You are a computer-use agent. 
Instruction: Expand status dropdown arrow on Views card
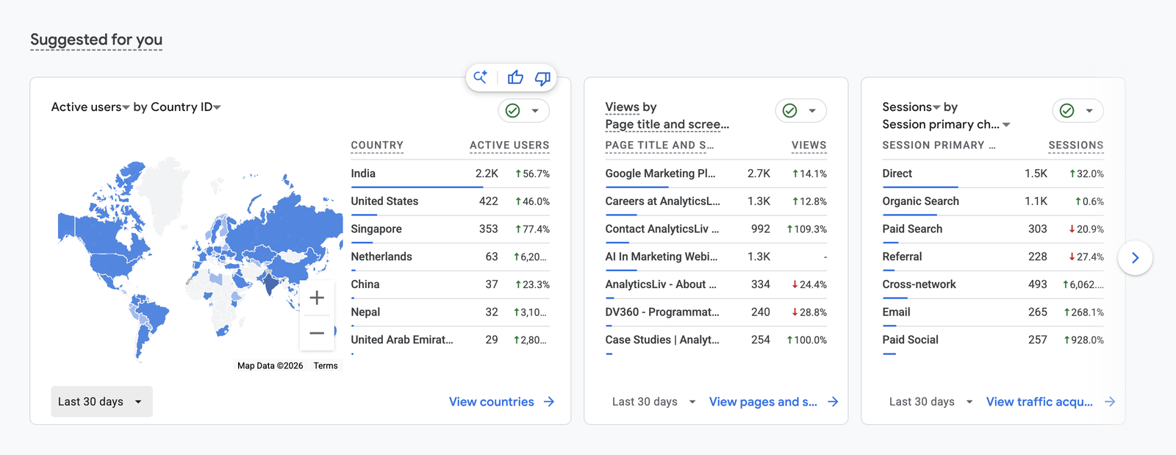(812, 111)
